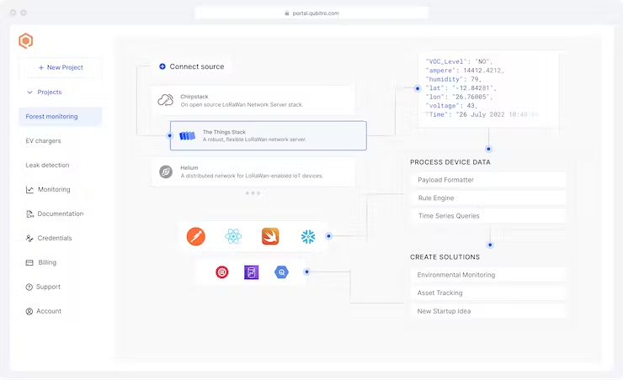Collapse the Projects chevron
The width and height of the screenshot is (623, 380).
29,92
